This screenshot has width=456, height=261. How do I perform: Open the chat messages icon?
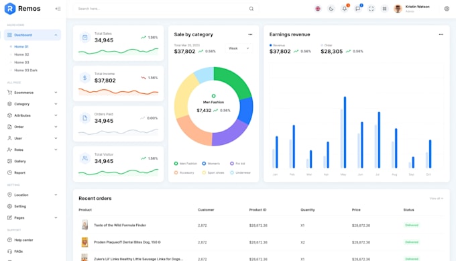point(358,9)
